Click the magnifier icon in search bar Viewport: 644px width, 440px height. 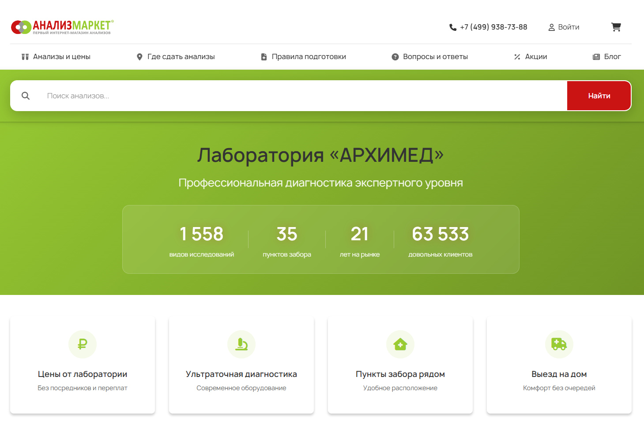pos(26,96)
